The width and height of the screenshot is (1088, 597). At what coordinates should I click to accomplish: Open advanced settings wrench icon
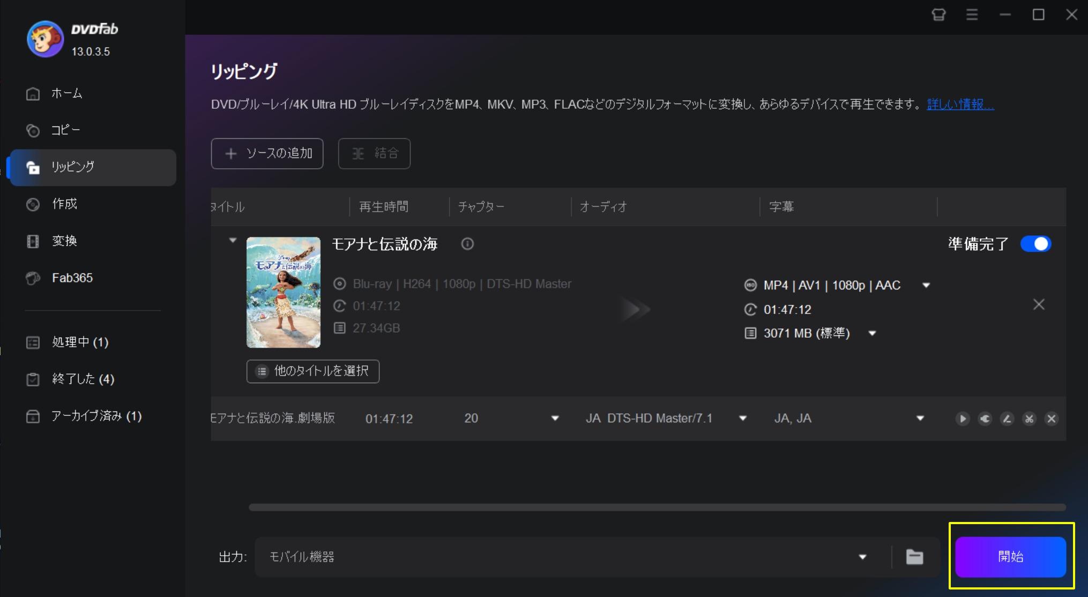[985, 419]
